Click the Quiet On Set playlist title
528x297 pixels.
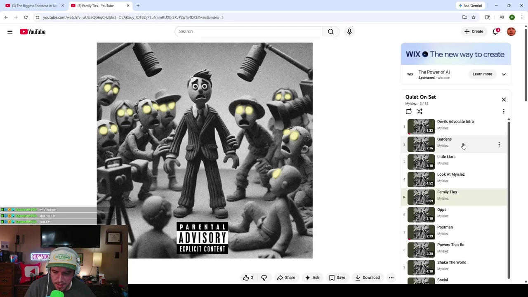point(420,97)
